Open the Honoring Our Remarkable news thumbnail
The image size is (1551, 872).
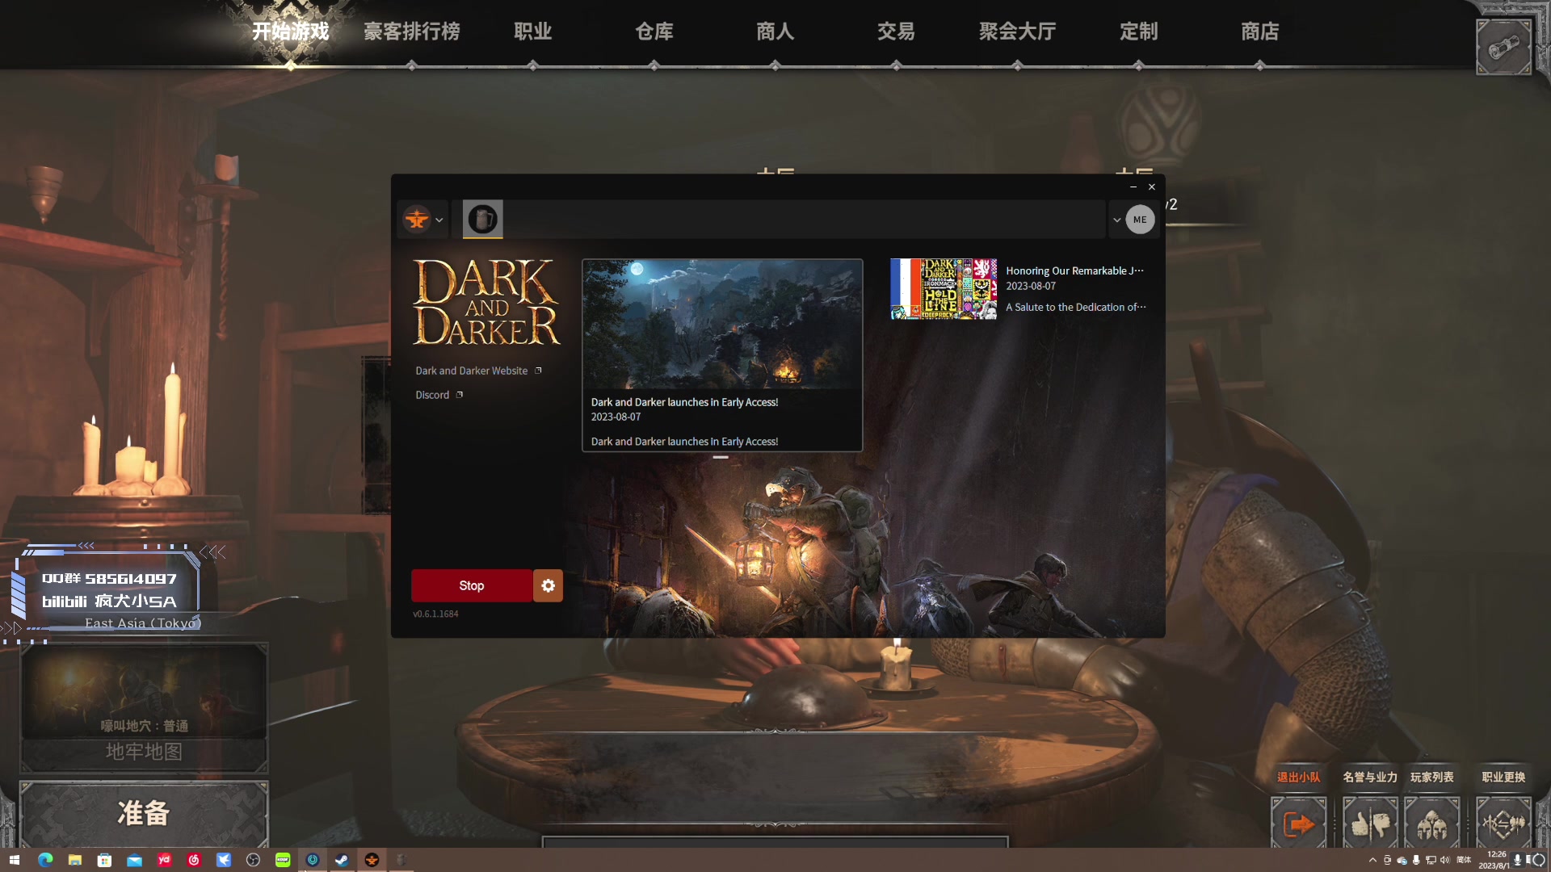[944, 289]
